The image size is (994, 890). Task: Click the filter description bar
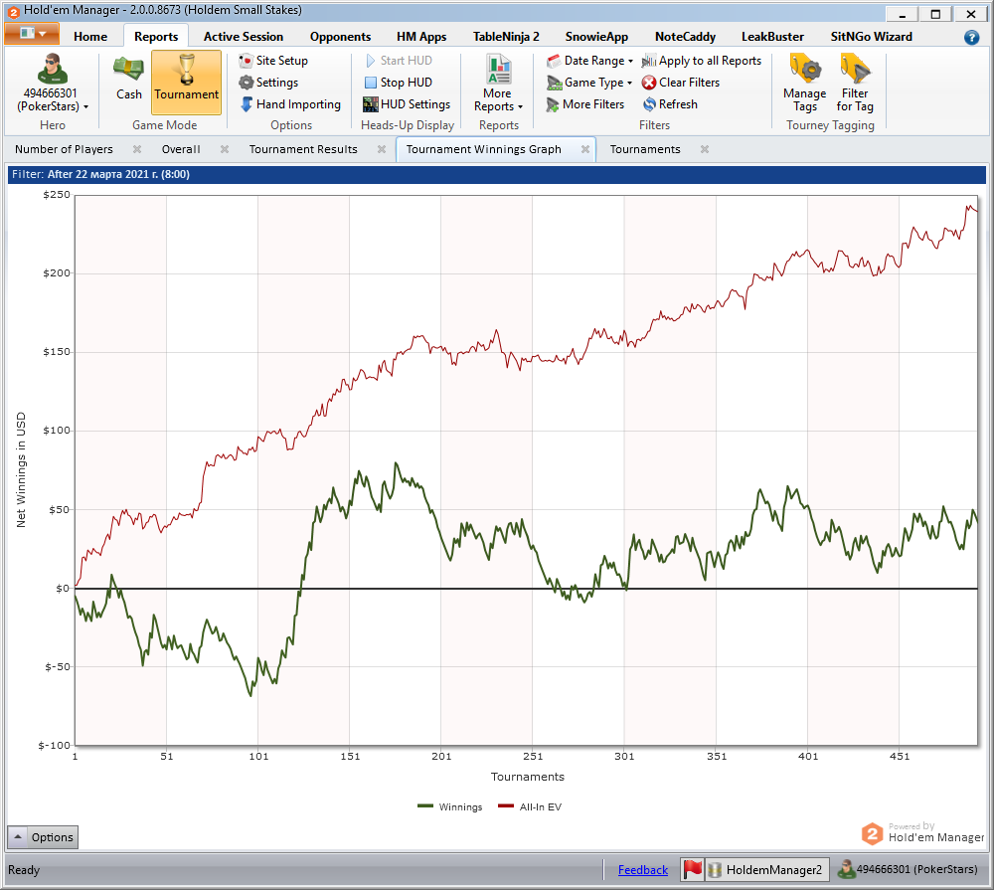tap(496, 174)
